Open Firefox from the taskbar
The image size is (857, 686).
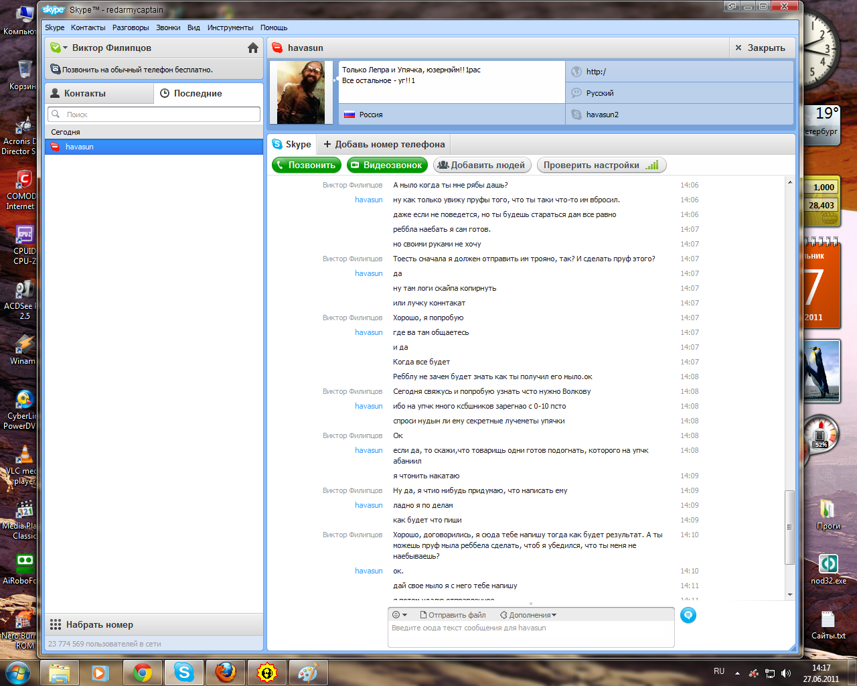[226, 672]
